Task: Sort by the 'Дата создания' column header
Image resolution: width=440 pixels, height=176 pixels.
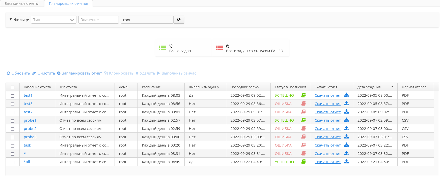Action: [x=369, y=87]
